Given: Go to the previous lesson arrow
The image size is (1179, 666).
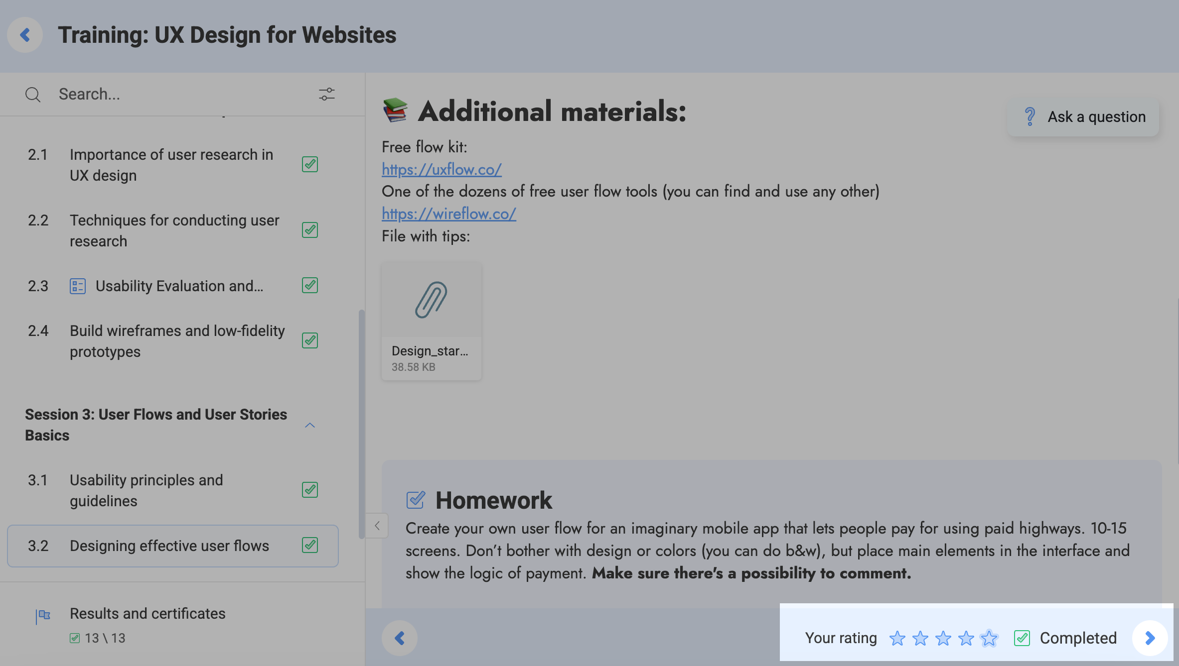Looking at the screenshot, I should pos(399,638).
